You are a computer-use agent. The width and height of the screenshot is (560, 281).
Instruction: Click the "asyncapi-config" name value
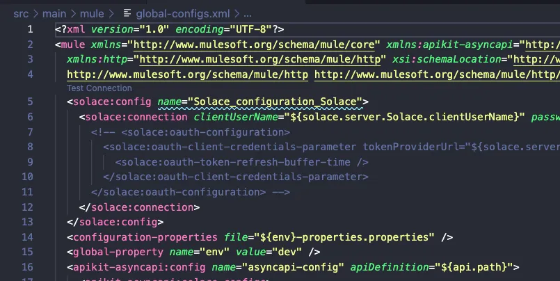click(x=293, y=267)
